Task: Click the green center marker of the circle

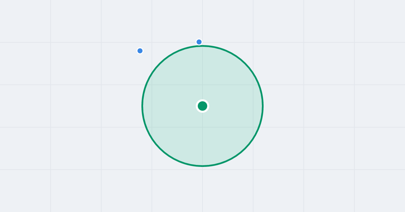Action: tap(202, 106)
